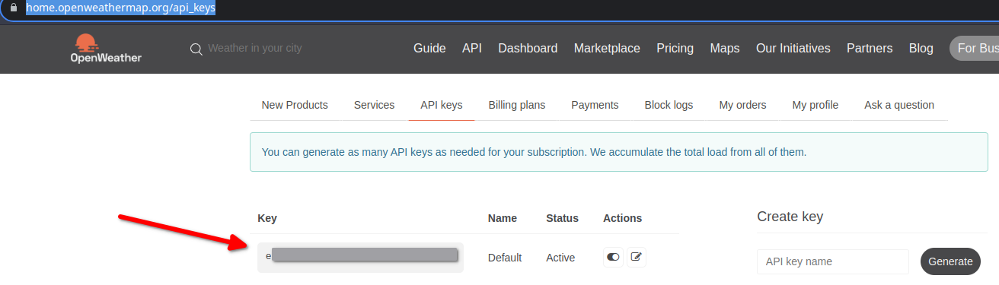Click the 'Key' column header
This screenshot has width=999, height=285.
pos(267,218)
